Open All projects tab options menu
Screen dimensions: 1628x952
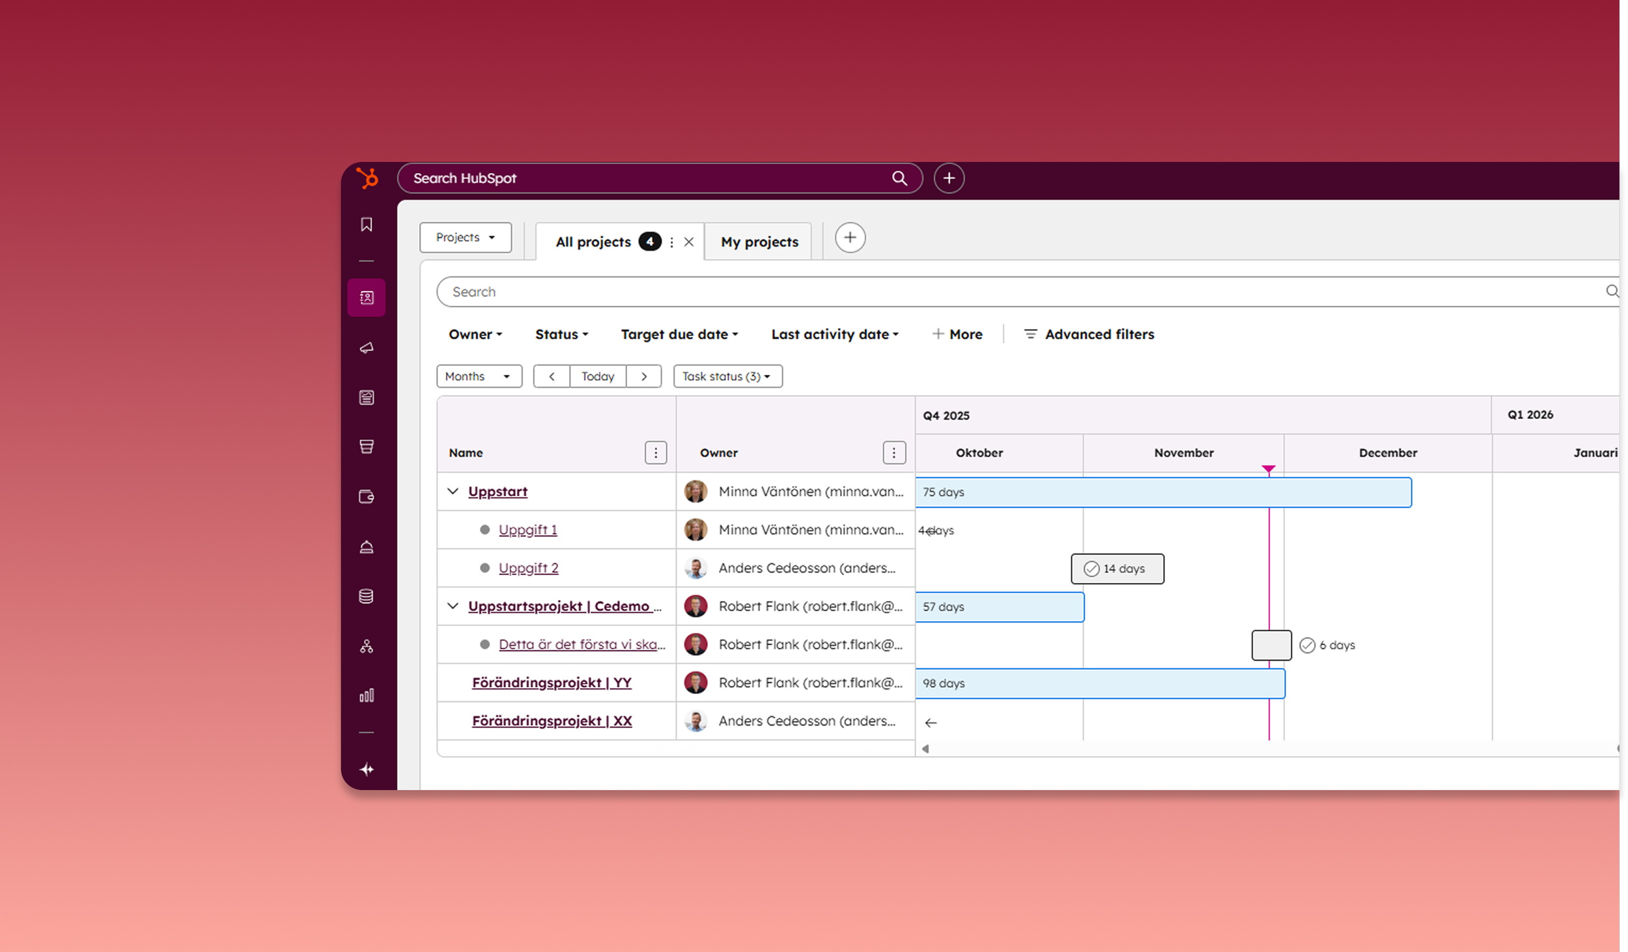pyautogui.click(x=671, y=242)
